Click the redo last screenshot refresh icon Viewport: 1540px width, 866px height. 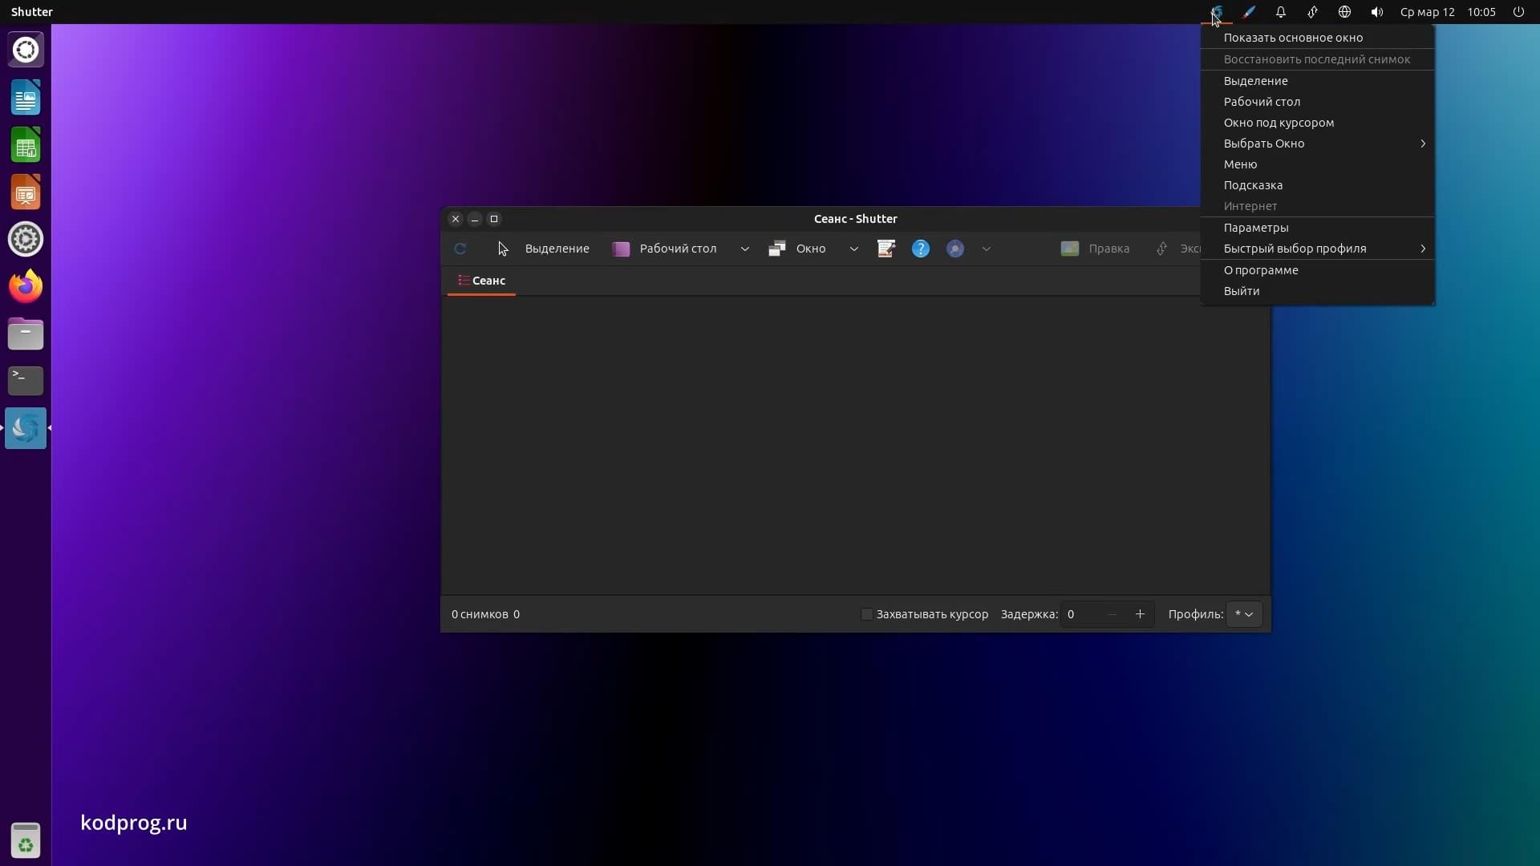460,249
